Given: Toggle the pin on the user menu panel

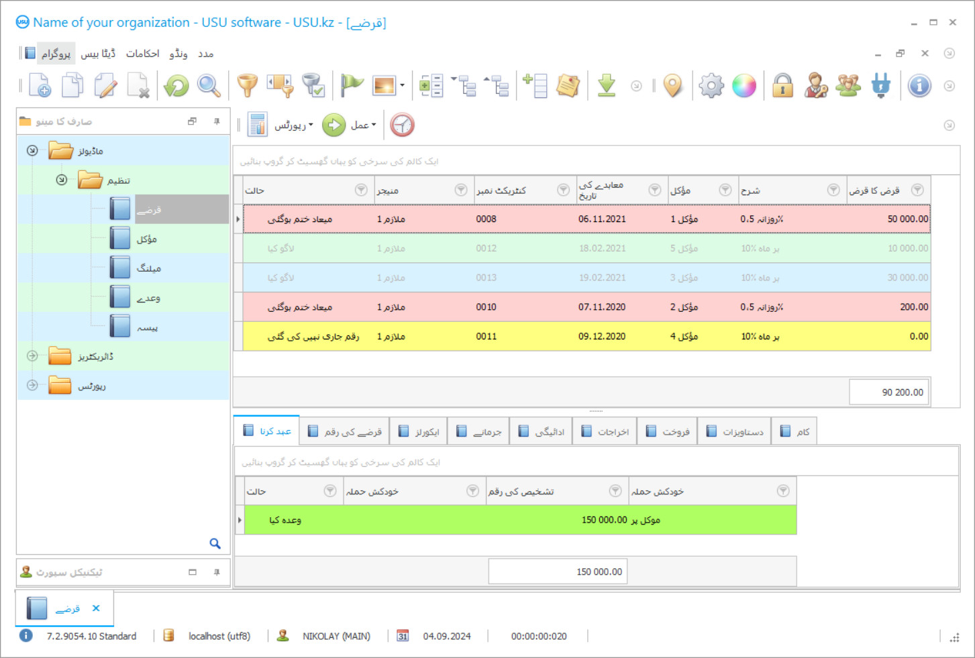Looking at the screenshot, I should pyautogui.click(x=217, y=121).
